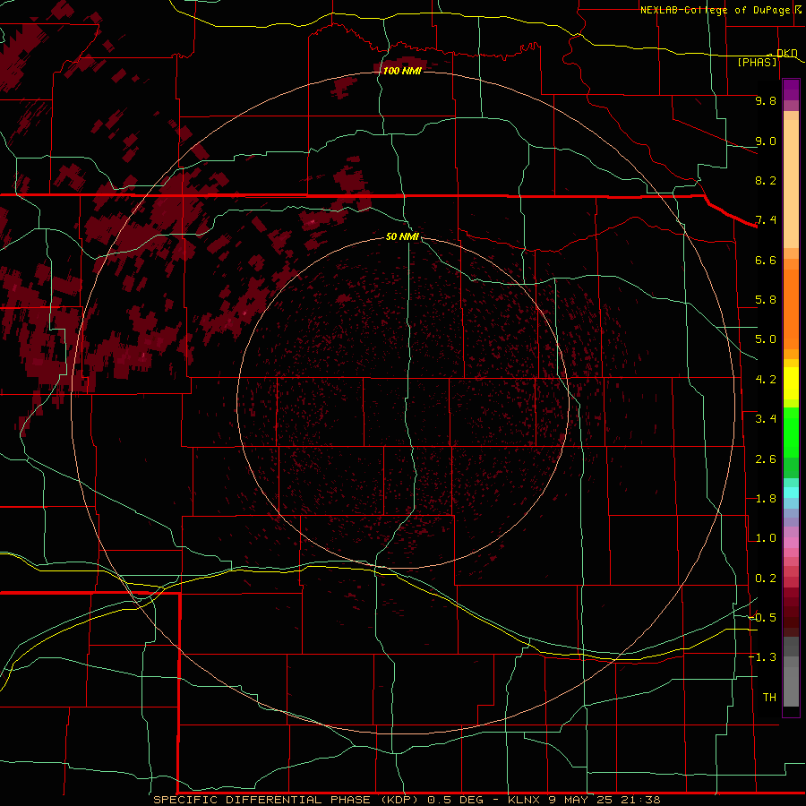
Task: Click the 21:38 timestamp in the caption
Action: point(641,800)
